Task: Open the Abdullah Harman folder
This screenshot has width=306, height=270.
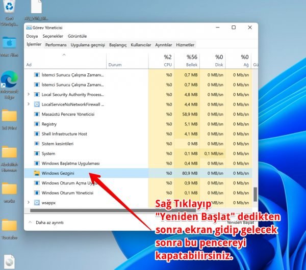Action: pos(9,152)
